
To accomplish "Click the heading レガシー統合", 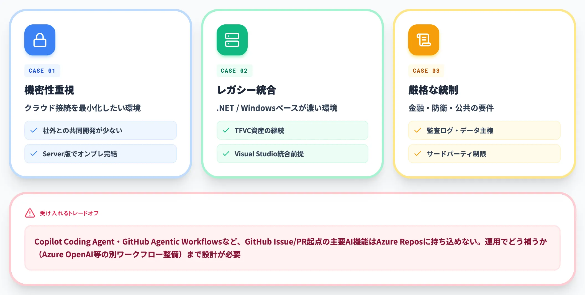I will (x=247, y=90).
